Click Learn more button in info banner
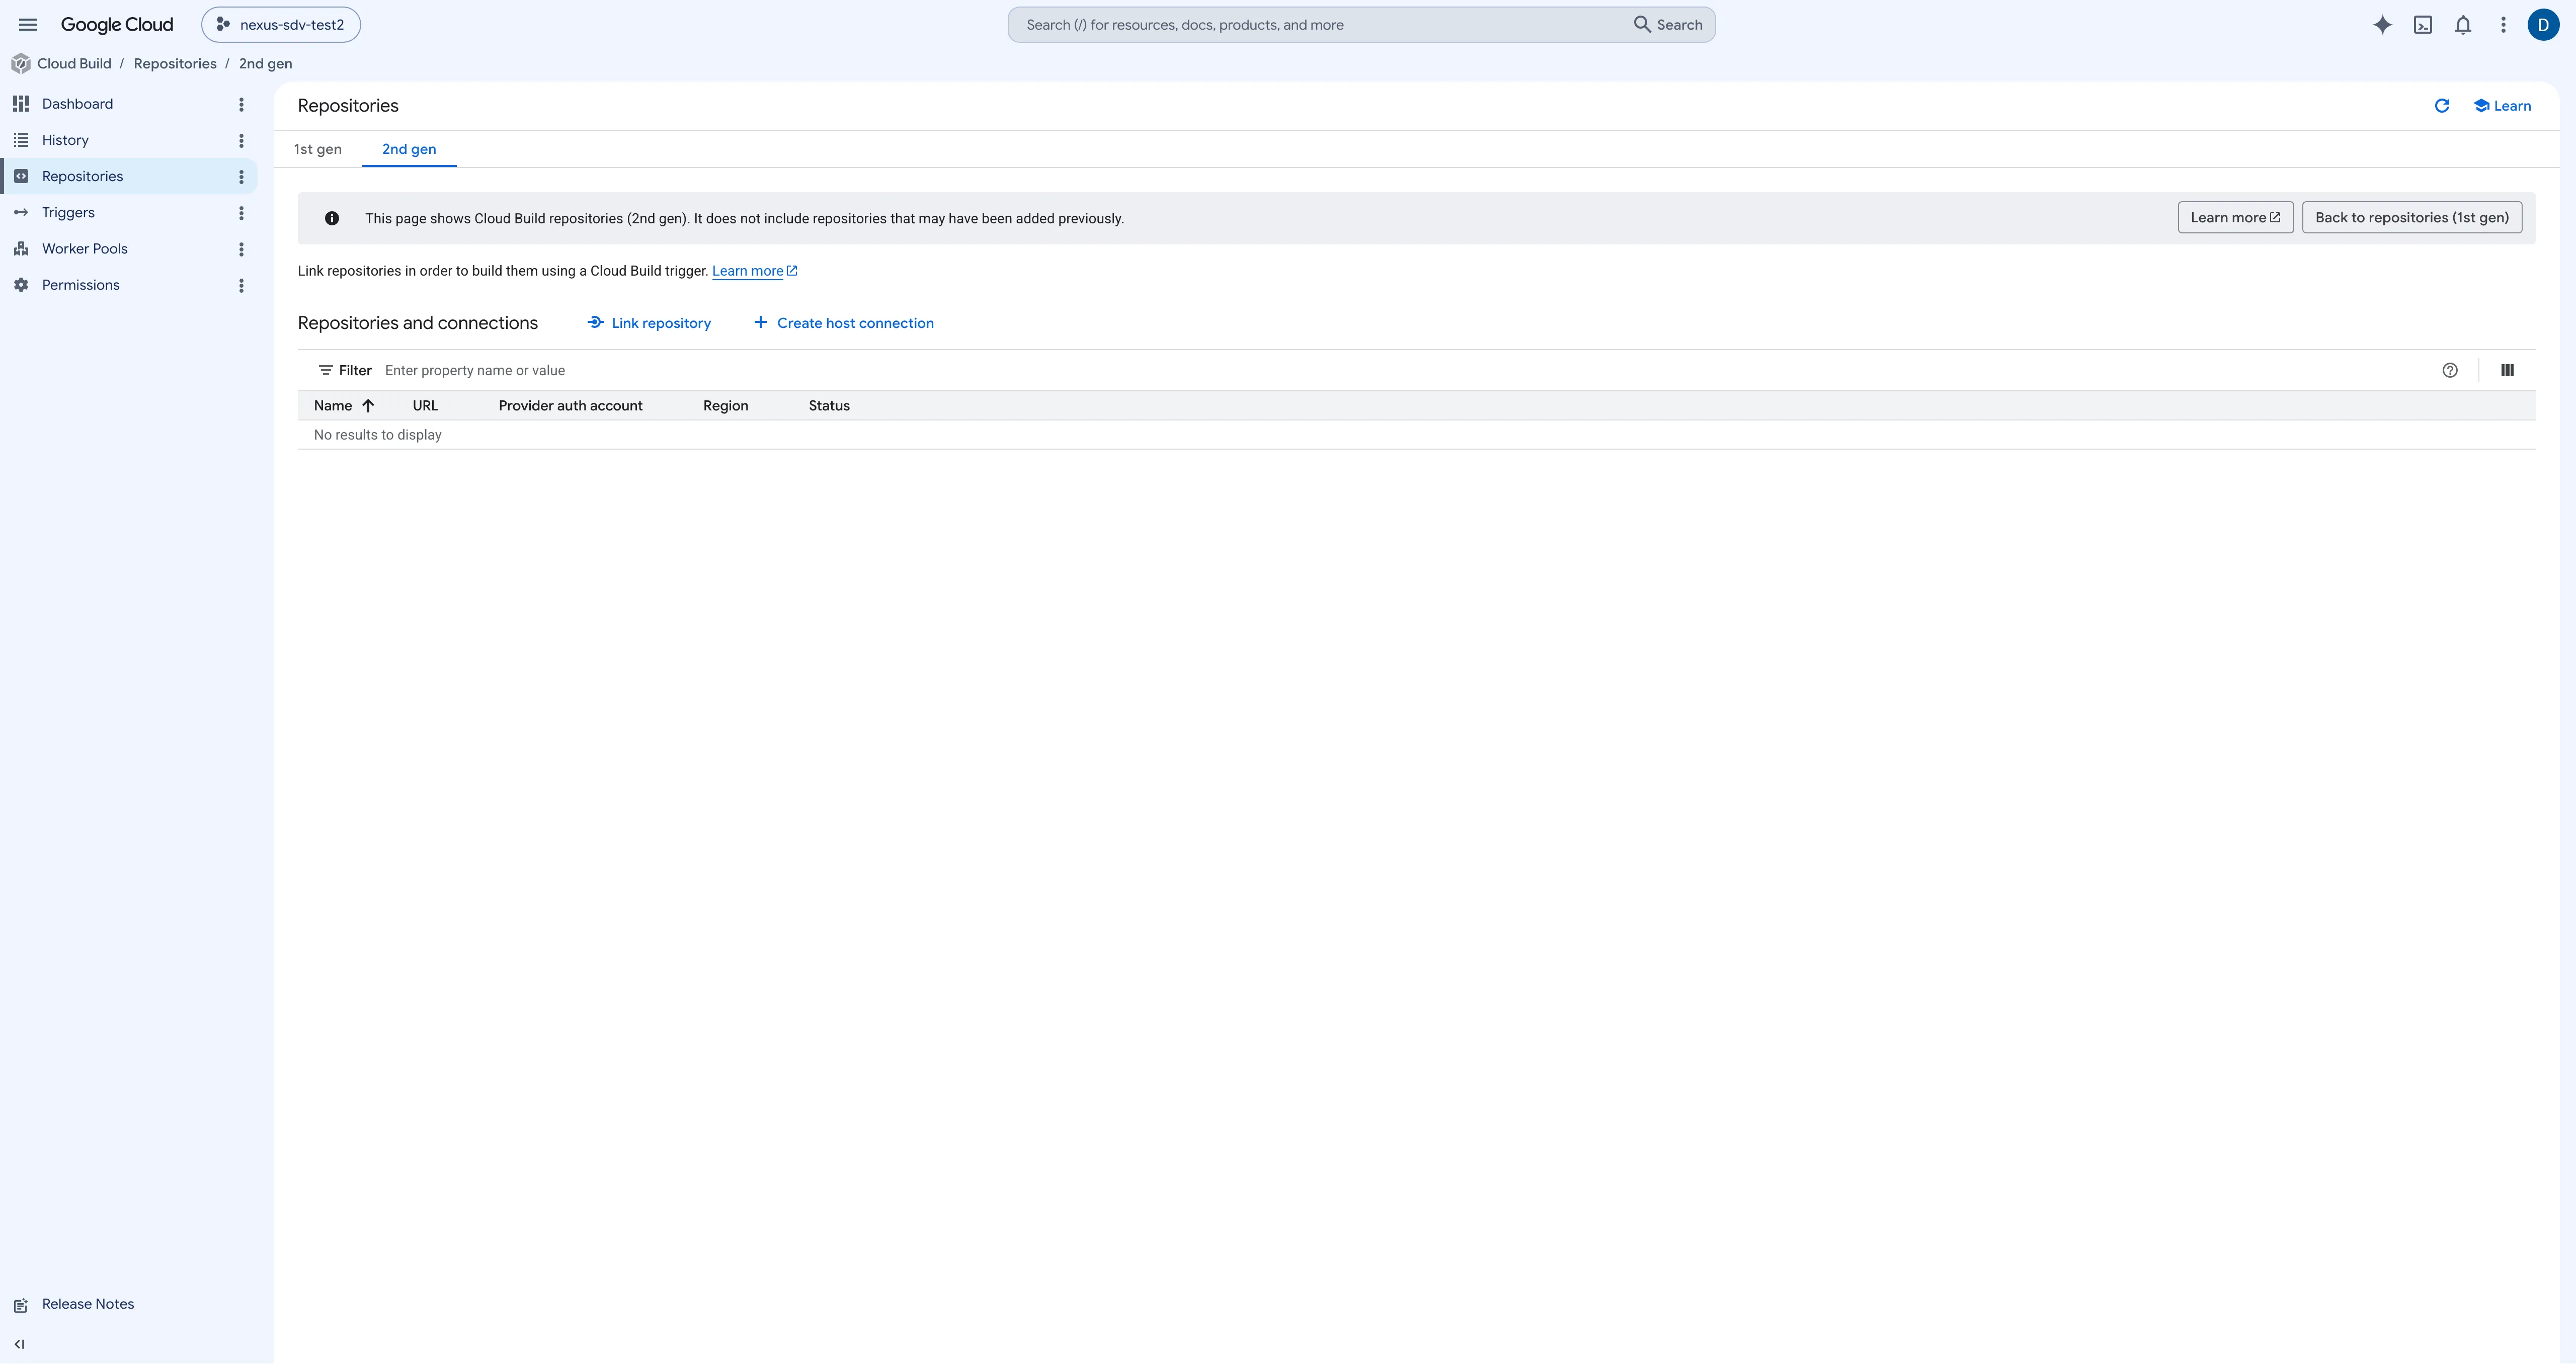The height and width of the screenshot is (1364, 2576). [x=2235, y=218]
